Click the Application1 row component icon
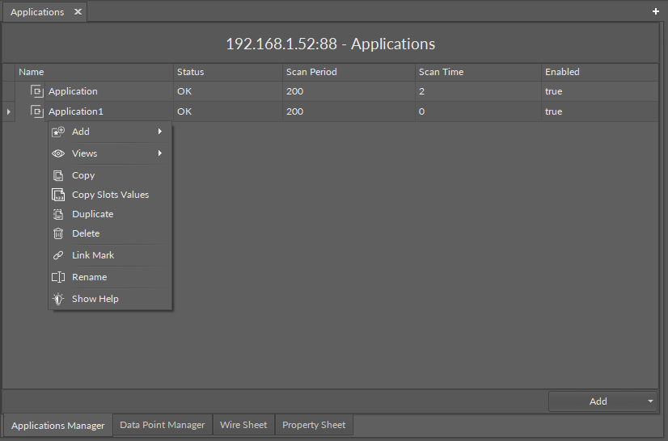The height and width of the screenshot is (441, 668). coord(36,111)
